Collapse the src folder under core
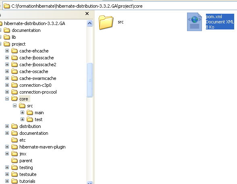 point(15,106)
